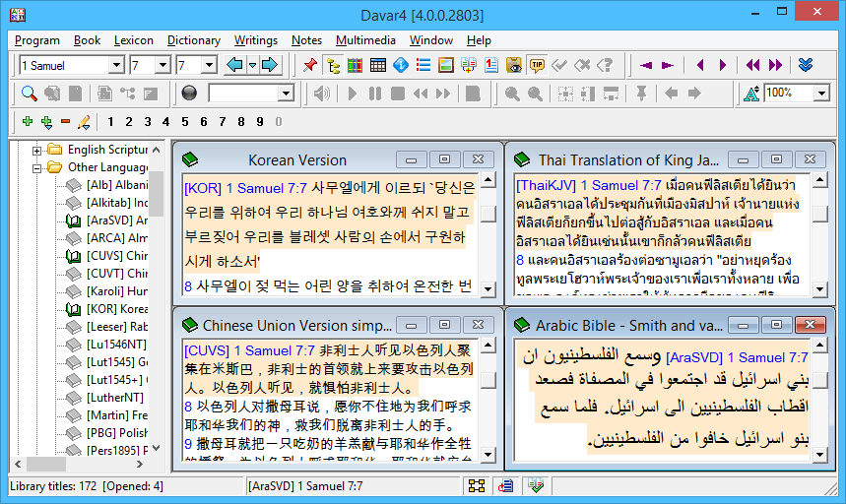Click the CUVS 1 Samuel 7:7 reference link
The height and width of the screenshot is (504, 846).
coord(248,349)
